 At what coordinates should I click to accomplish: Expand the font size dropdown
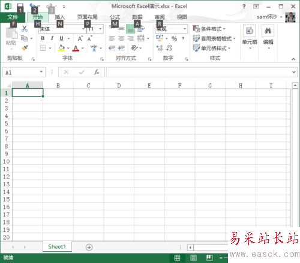point(100,29)
